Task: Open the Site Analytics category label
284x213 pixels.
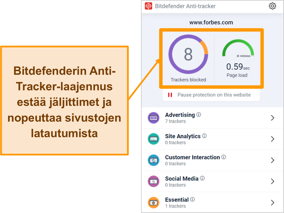Action: point(183,136)
